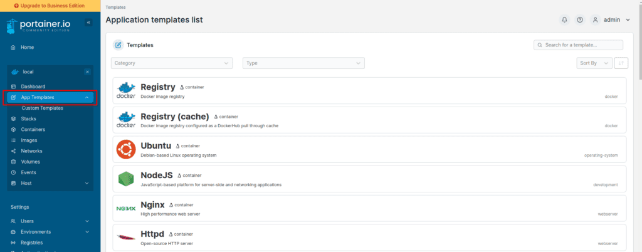
Task: Open notifications bell icon
Action: pyautogui.click(x=565, y=19)
